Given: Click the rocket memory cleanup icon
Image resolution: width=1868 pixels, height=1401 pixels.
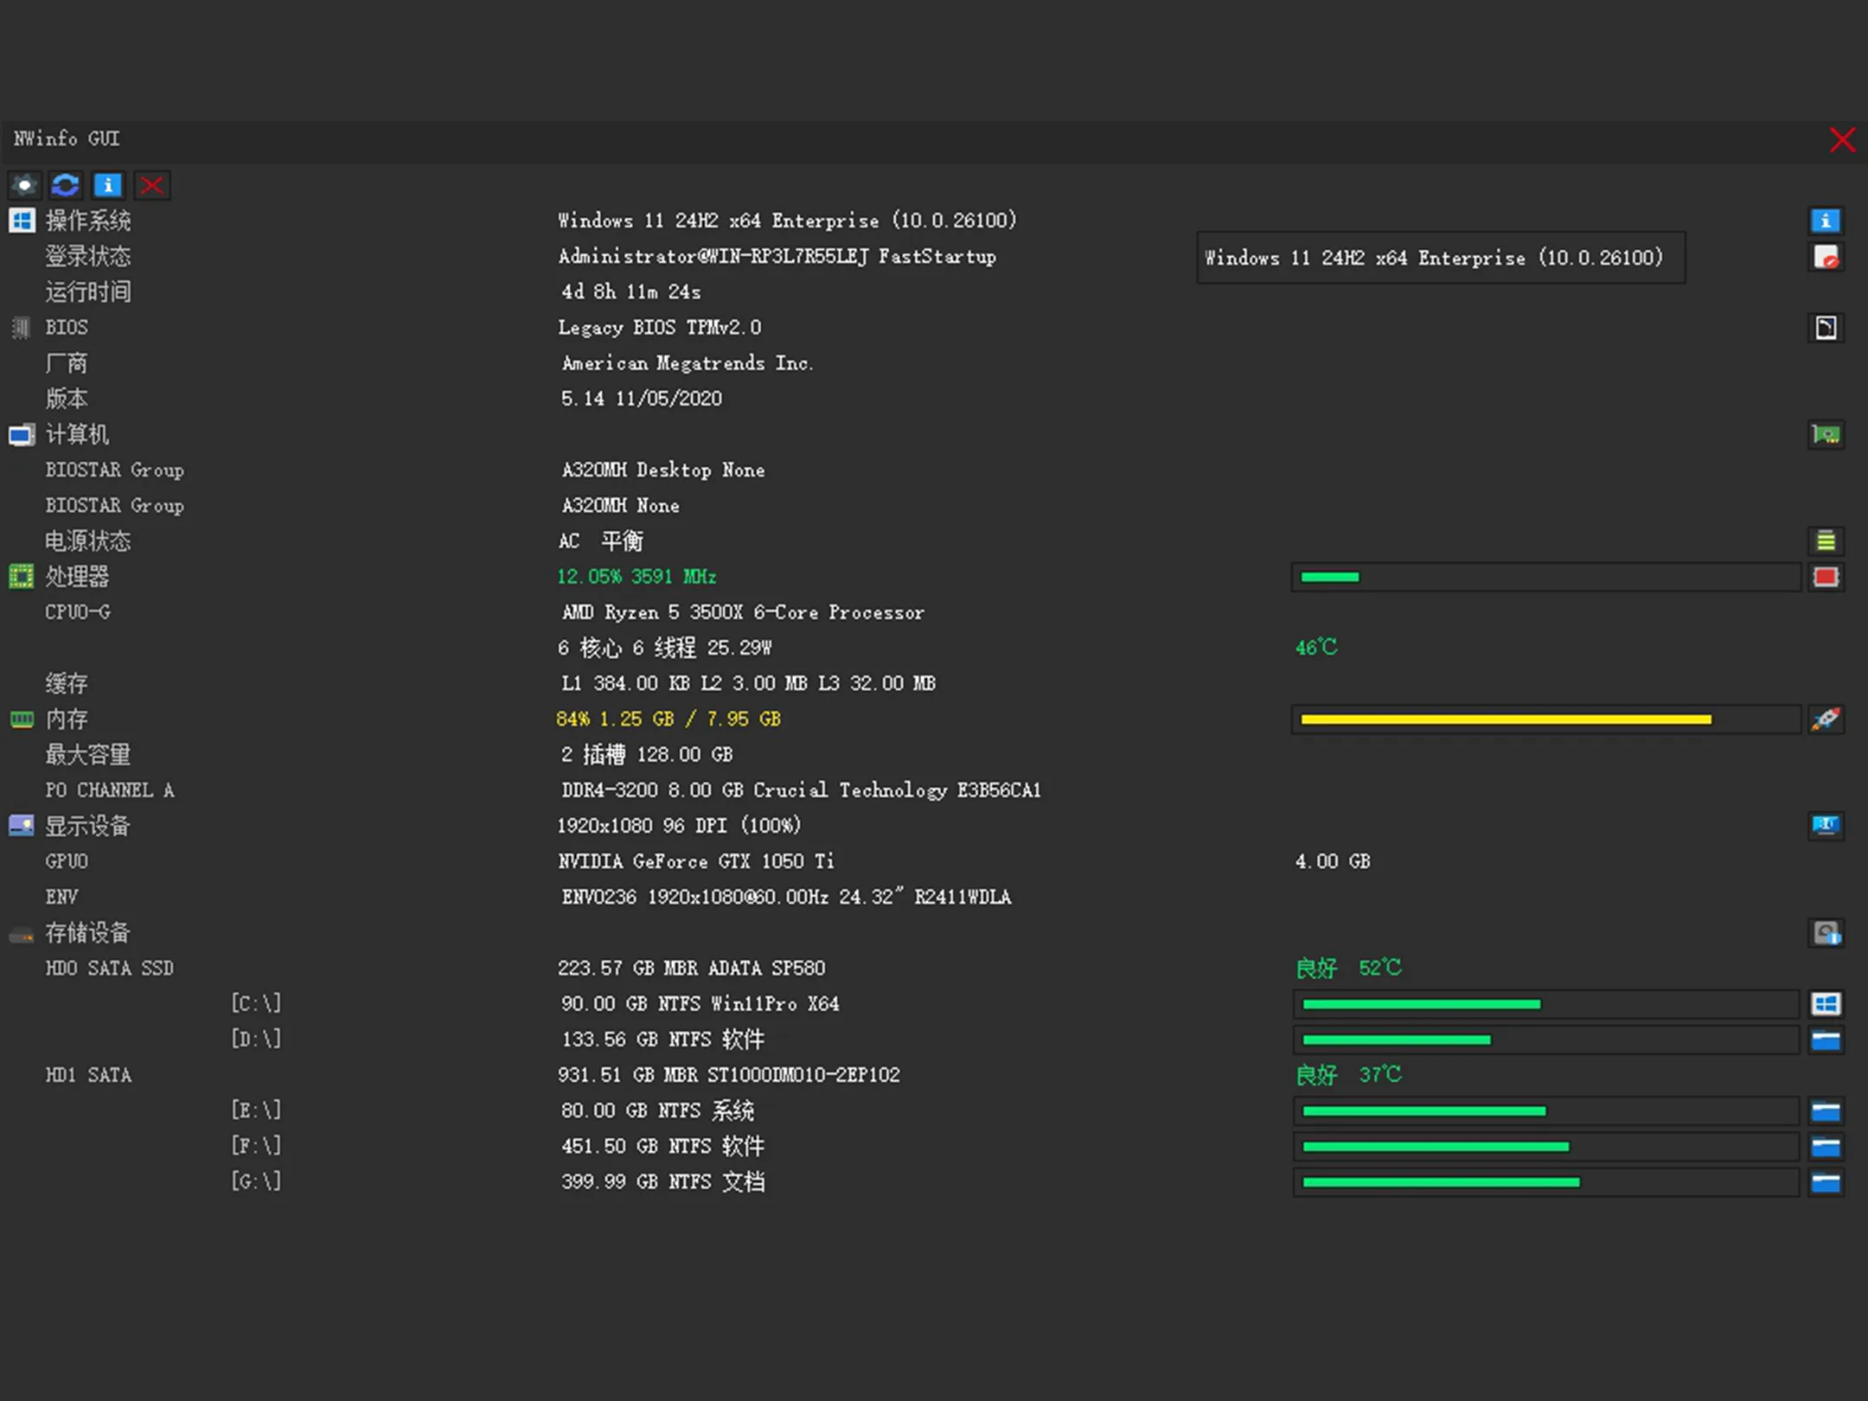Looking at the screenshot, I should point(1826,719).
